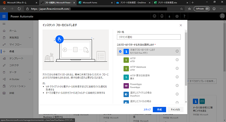
Task: Open the settings gear in header
Action: tap(177, 16)
